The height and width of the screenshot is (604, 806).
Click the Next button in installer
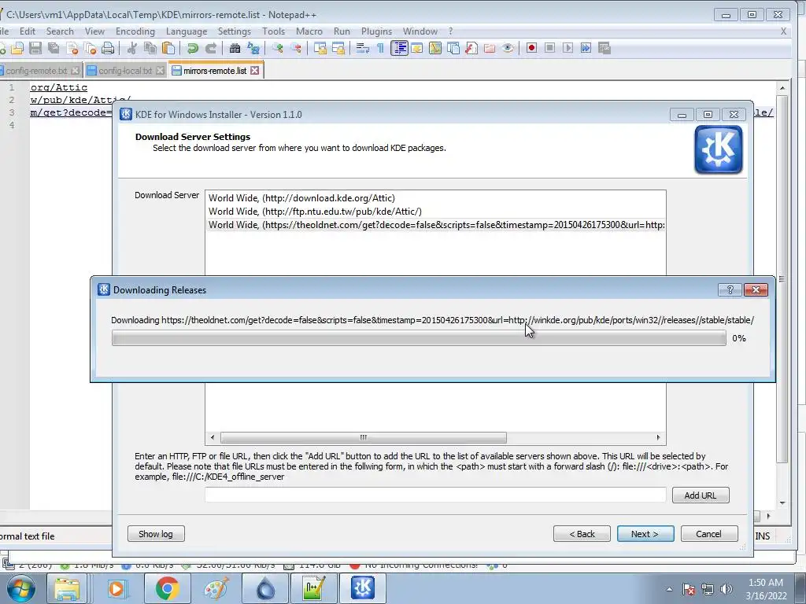coord(645,534)
